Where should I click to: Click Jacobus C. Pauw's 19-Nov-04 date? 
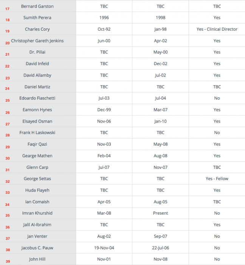[104, 248]
